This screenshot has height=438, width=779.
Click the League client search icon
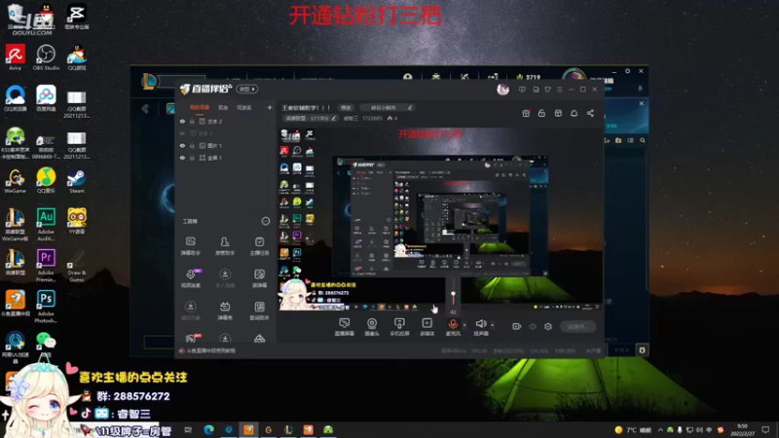(643, 140)
